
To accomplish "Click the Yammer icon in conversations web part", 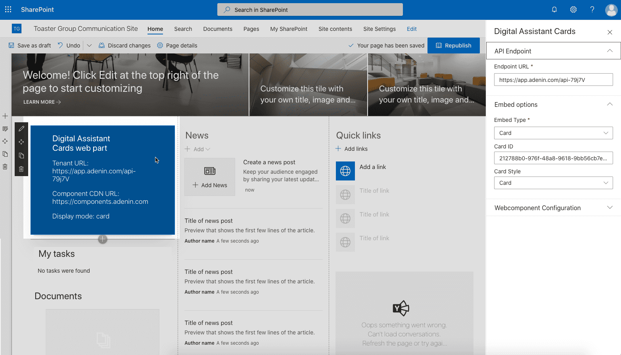I will [x=401, y=308].
